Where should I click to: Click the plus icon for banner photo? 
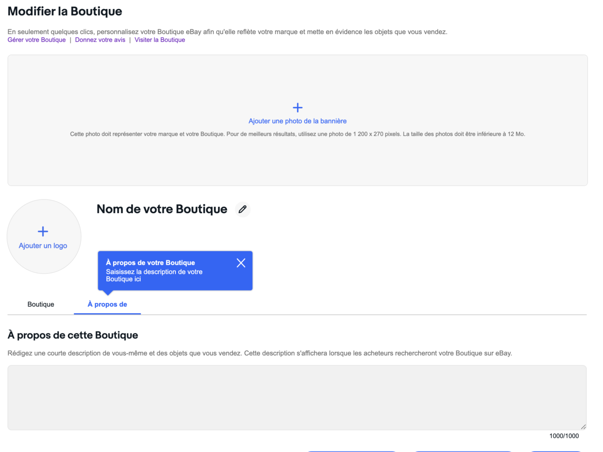[x=297, y=108]
